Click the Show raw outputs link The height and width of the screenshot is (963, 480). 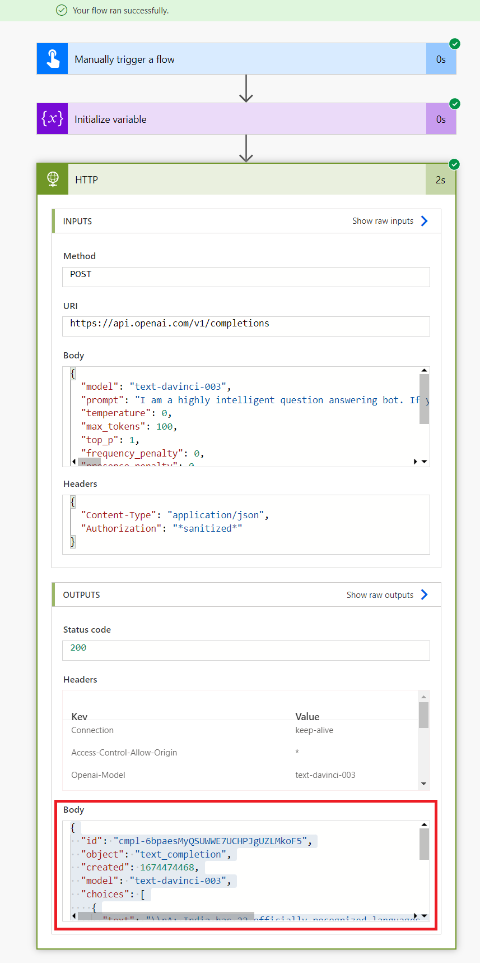tap(380, 595)
